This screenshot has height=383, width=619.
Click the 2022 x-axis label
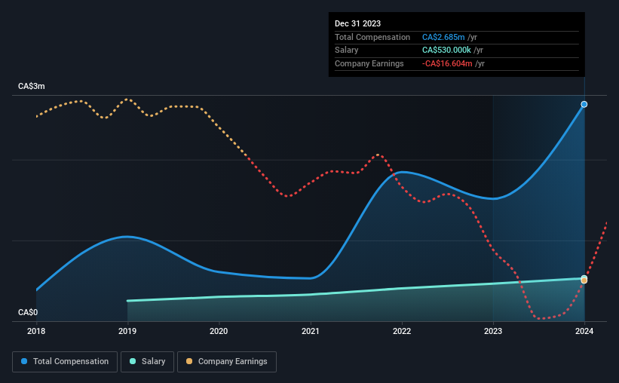402,331
